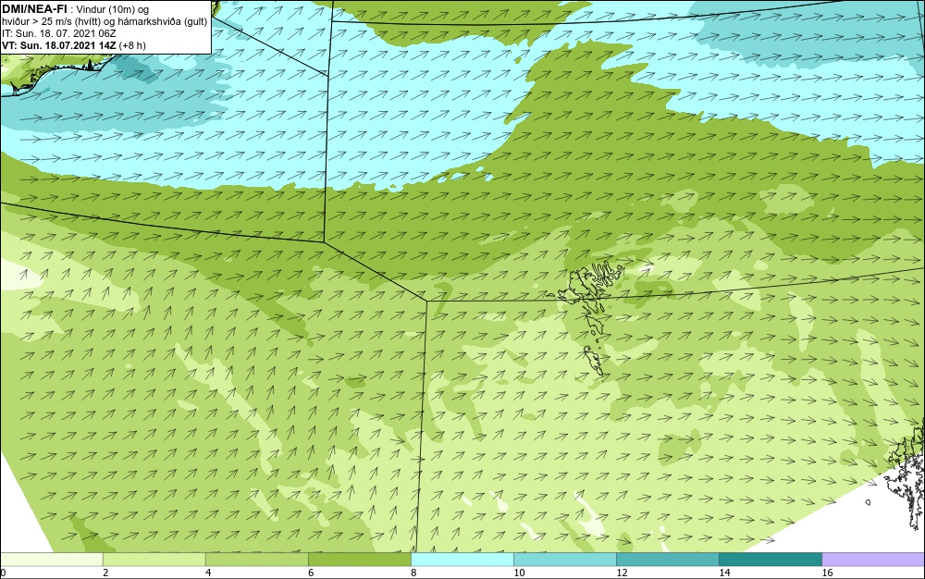Click the legend scale value '8'
Viewport: 925px width, 579px height.
click(x=413, y=573)
